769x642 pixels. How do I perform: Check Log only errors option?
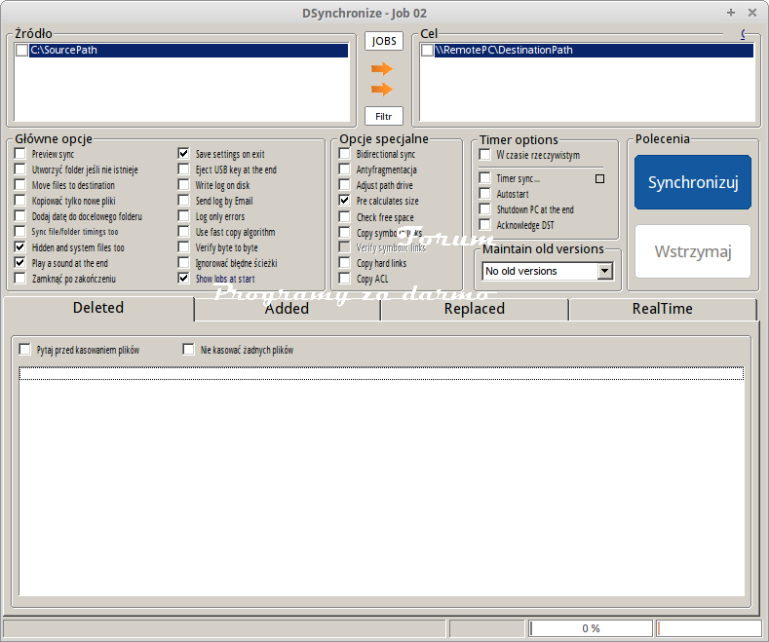click(183, 216)
